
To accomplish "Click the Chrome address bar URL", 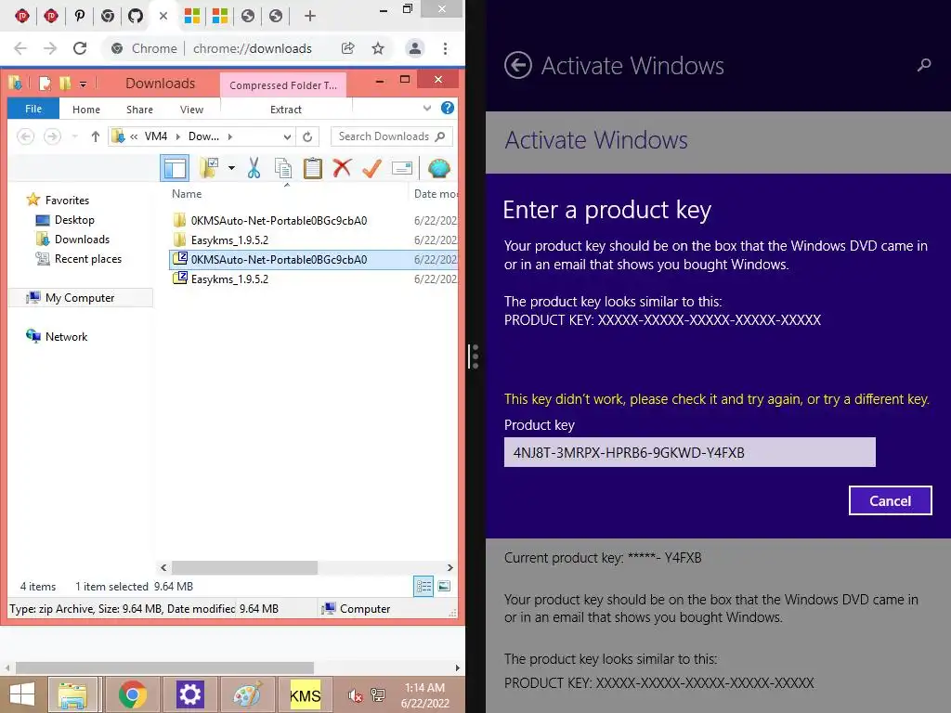I will (x=253, y=48).
